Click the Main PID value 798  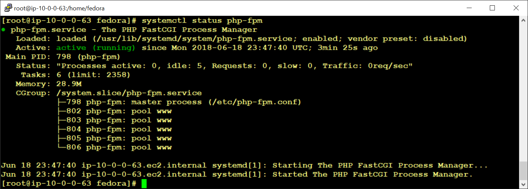tap(64, 57)
